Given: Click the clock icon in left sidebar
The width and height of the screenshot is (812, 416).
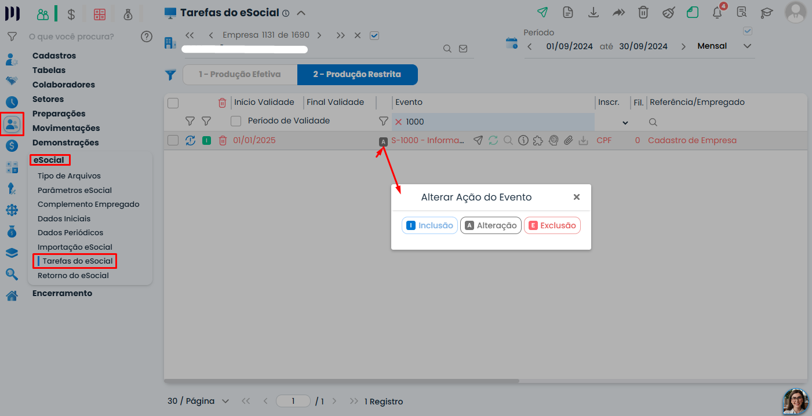Looking at the screenshot, I should 12,102.
